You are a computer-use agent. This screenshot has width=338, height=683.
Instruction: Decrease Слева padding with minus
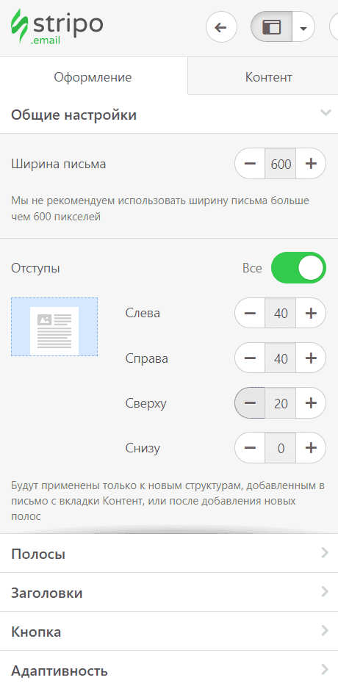click(x=250, y=313)
